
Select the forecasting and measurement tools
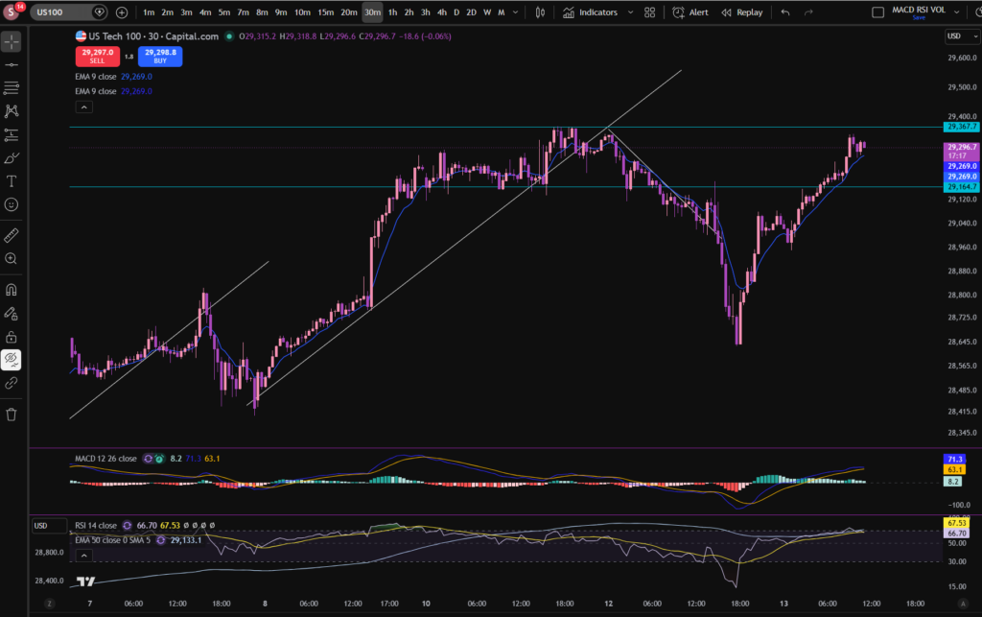tap(12, 134)
